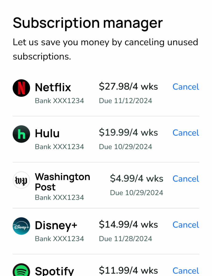Select the Washington Post subscription title
212x276 pixels.
point(62,182)
